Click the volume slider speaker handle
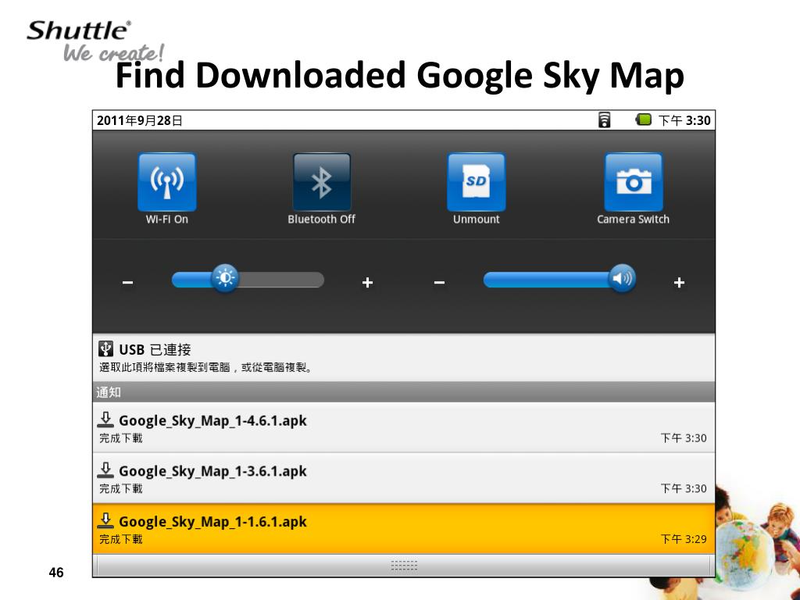 click(622, 279)
